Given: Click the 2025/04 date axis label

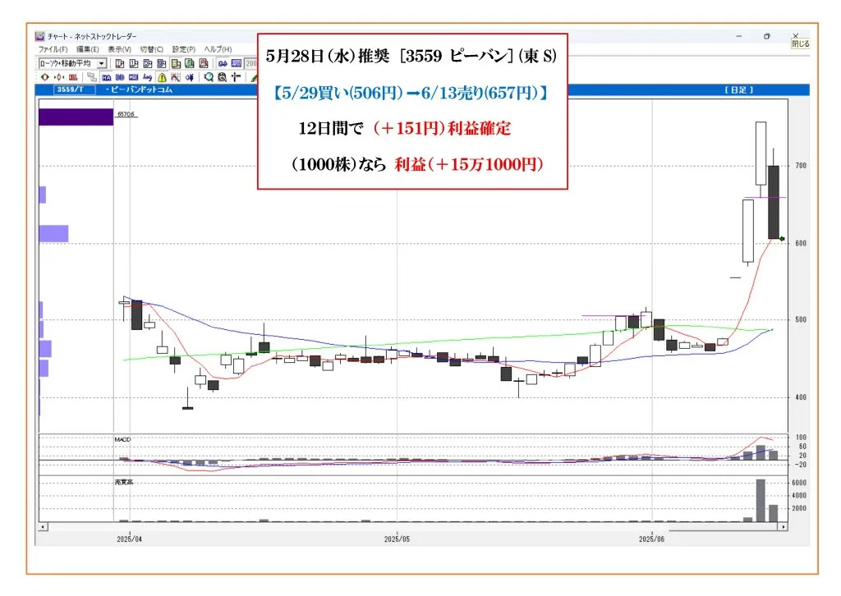Looking at the screenshot, I should (x=129, y=539).
